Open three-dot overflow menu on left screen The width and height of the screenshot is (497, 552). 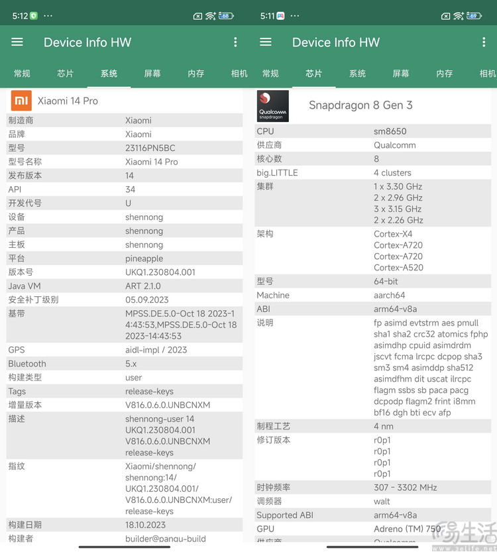[235, 42]
